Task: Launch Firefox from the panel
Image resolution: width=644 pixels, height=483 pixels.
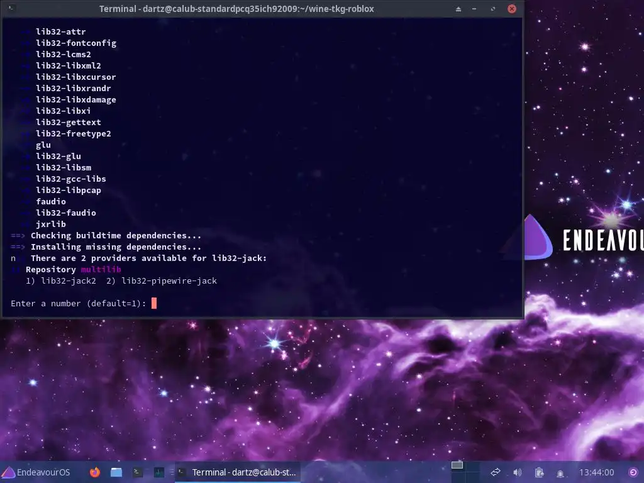Action: pyautogui.click(x=95, y=472)
